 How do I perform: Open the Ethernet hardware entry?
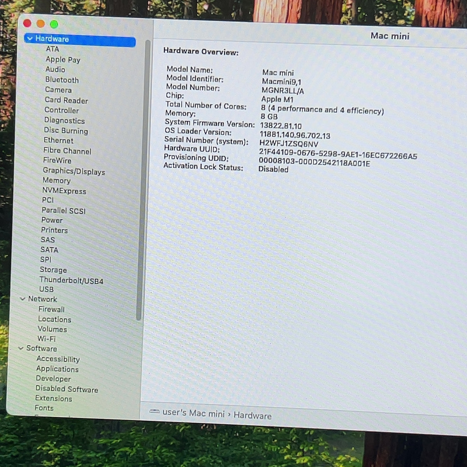click(x=58, y=140)
